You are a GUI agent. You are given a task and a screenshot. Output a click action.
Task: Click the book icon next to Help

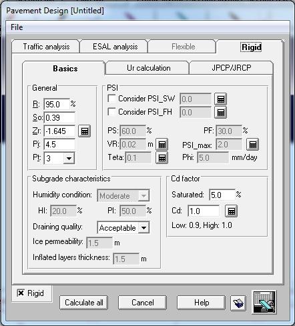(x=238, y=303)
